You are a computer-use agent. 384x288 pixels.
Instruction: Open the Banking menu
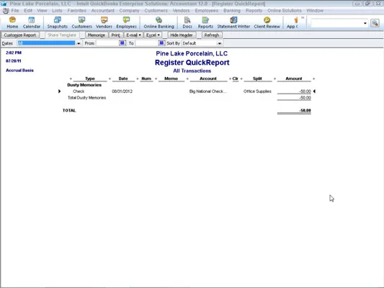pyautogui.click(x=232, y=11)
